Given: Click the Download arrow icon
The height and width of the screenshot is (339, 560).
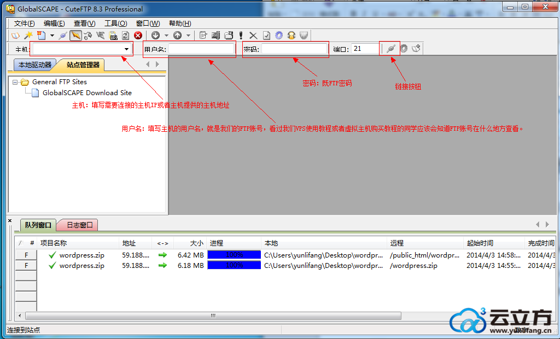Looking at the screenshot, I should pos(155,36).
